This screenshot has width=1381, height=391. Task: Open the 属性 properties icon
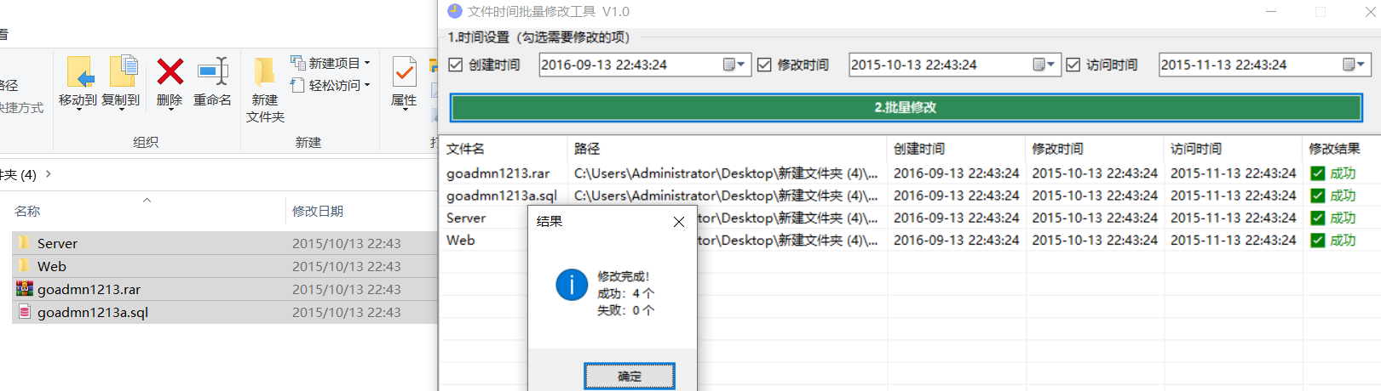pyautogui.click(x=404, y=73)
